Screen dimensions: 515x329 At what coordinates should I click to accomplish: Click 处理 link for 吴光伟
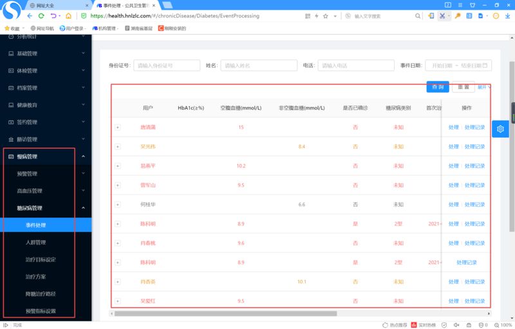pyautogui.click(x=453, y=147)
